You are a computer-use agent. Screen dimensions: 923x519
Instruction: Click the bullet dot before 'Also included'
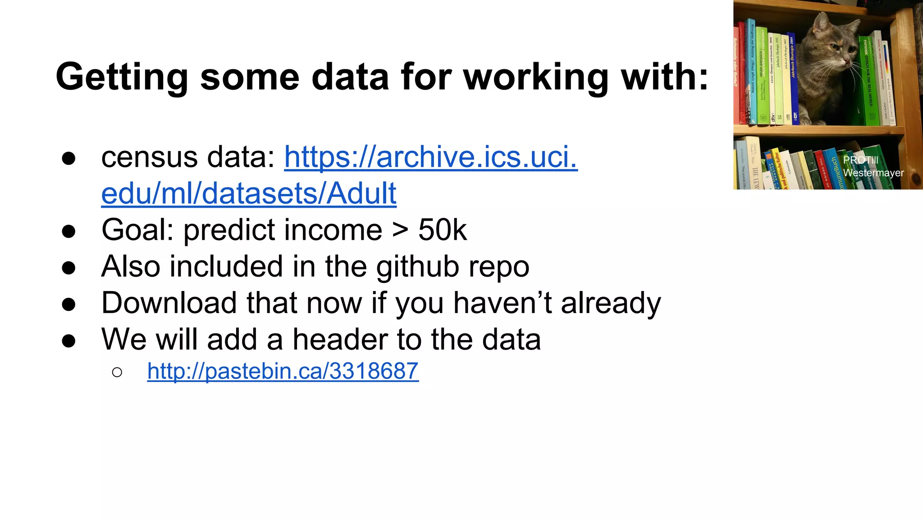click(69, 268)
